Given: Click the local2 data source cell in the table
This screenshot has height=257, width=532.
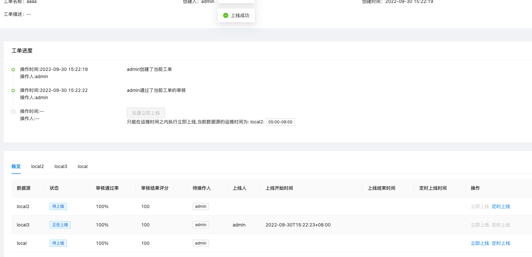Looking at the screenshot, I should coord(23,206).
